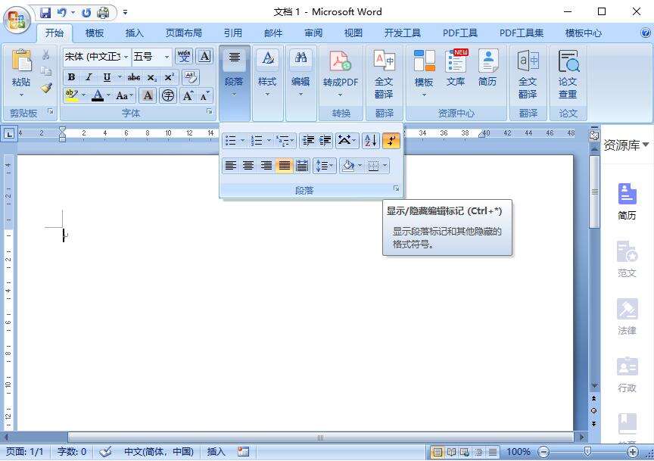Click the font color A button

[98, 95]
